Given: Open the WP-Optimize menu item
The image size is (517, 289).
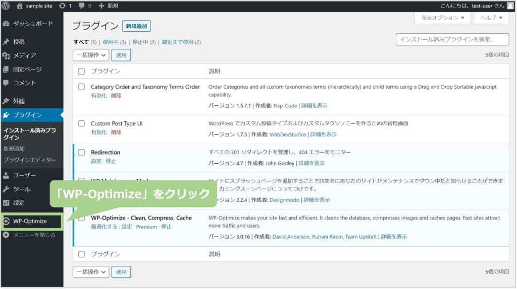Looking at the screenshot, I should click(32, 221).
